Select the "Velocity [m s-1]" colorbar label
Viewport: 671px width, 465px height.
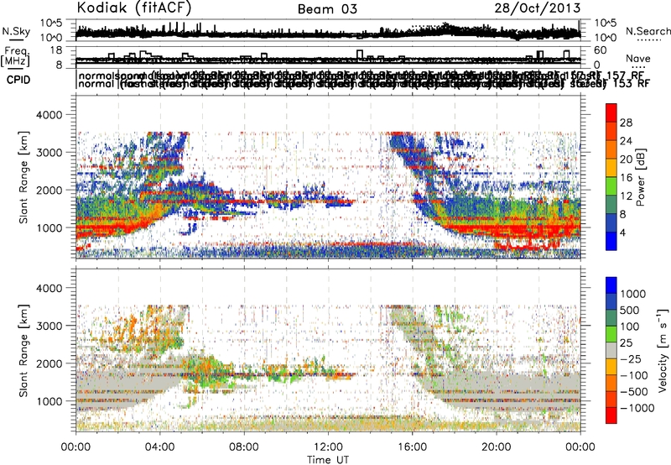pos(663,350)
